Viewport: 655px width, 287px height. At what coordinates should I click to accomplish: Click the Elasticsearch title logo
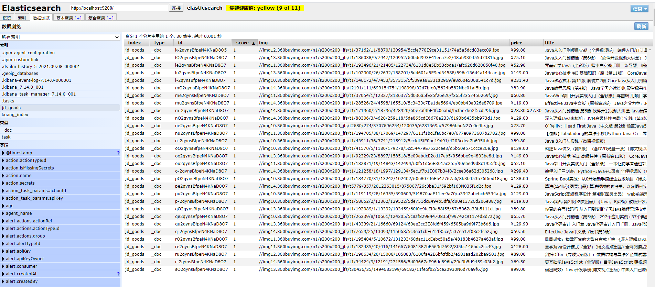coord(31,8)
